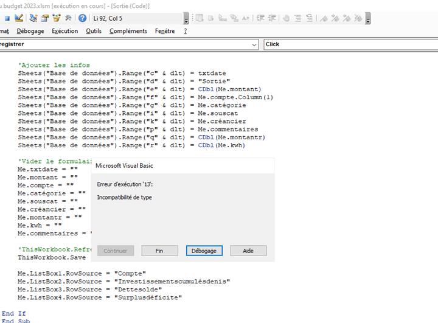Open the Compléments menu
Screen dimensions: 438x323
(128, 31)
